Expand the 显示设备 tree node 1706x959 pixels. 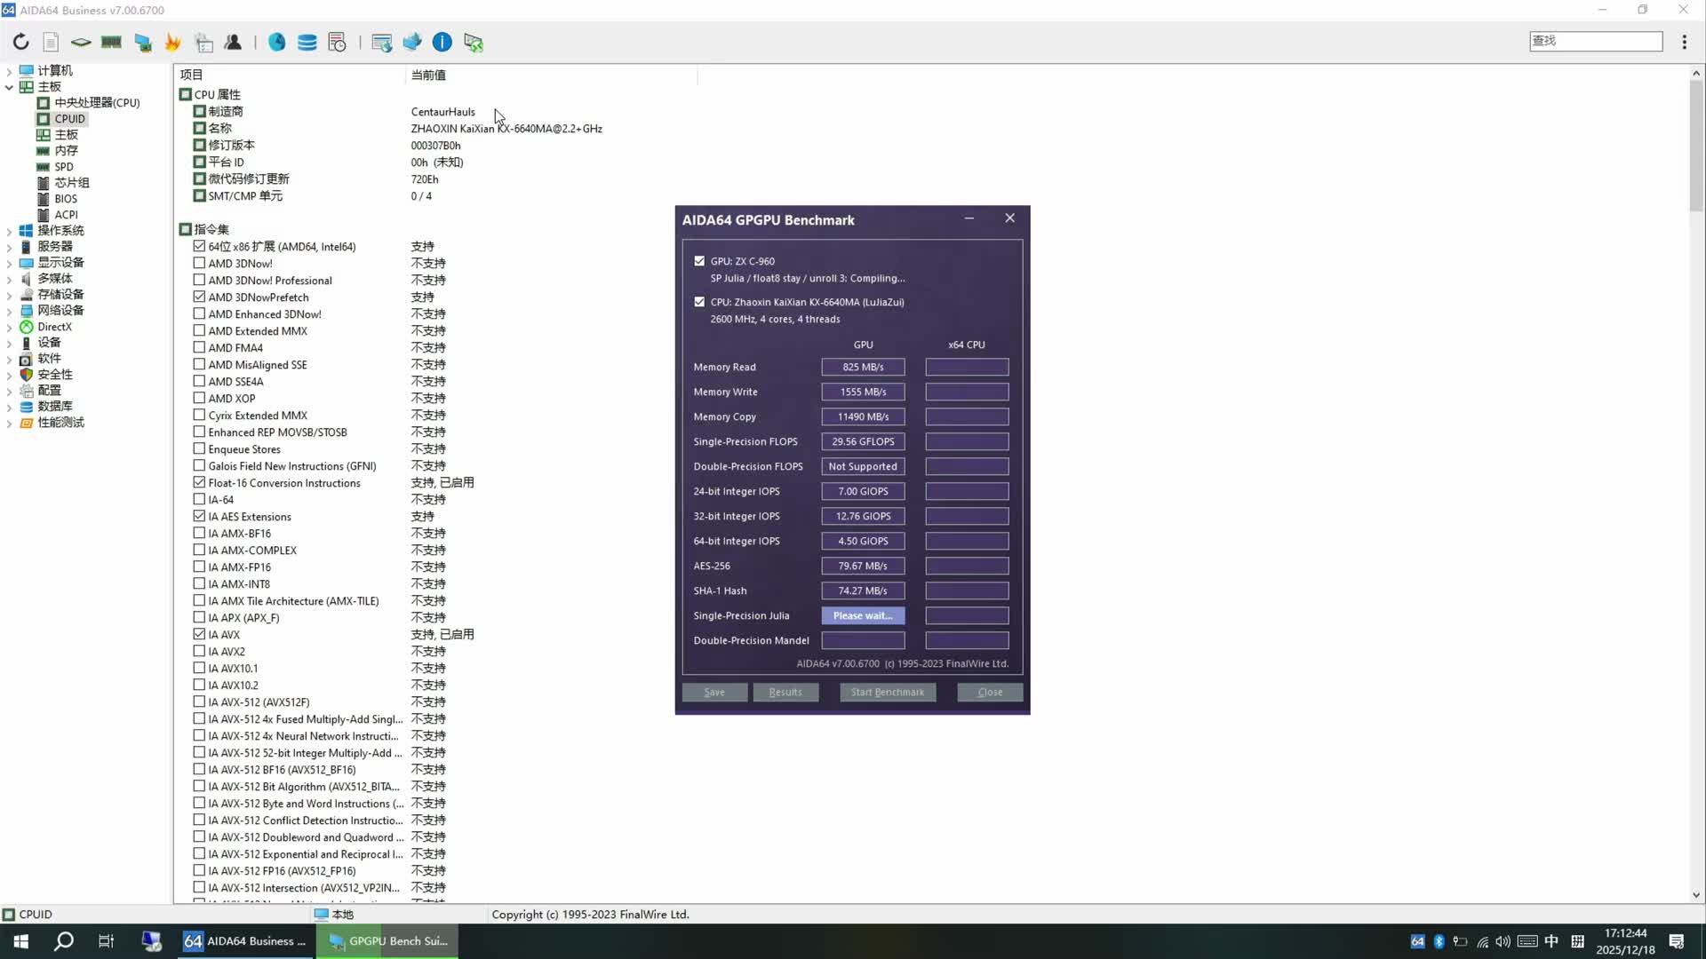[x=11, y=262]
